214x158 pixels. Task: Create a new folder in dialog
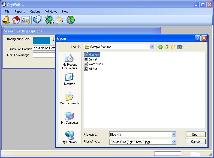173,47
